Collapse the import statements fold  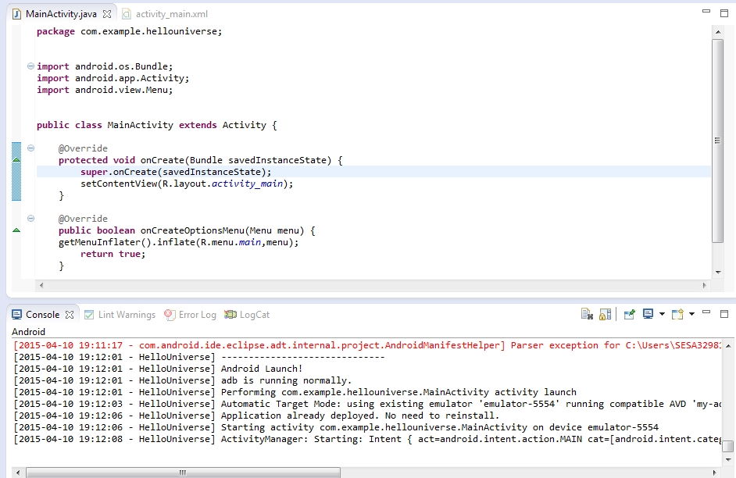tap(30, 66)
